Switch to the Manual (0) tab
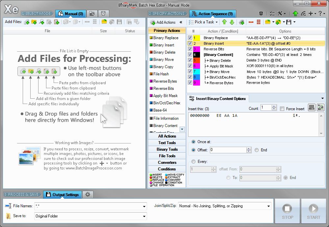 (71, 14)
